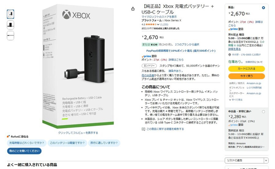Select the third cable thumbnail

(10, 36)
